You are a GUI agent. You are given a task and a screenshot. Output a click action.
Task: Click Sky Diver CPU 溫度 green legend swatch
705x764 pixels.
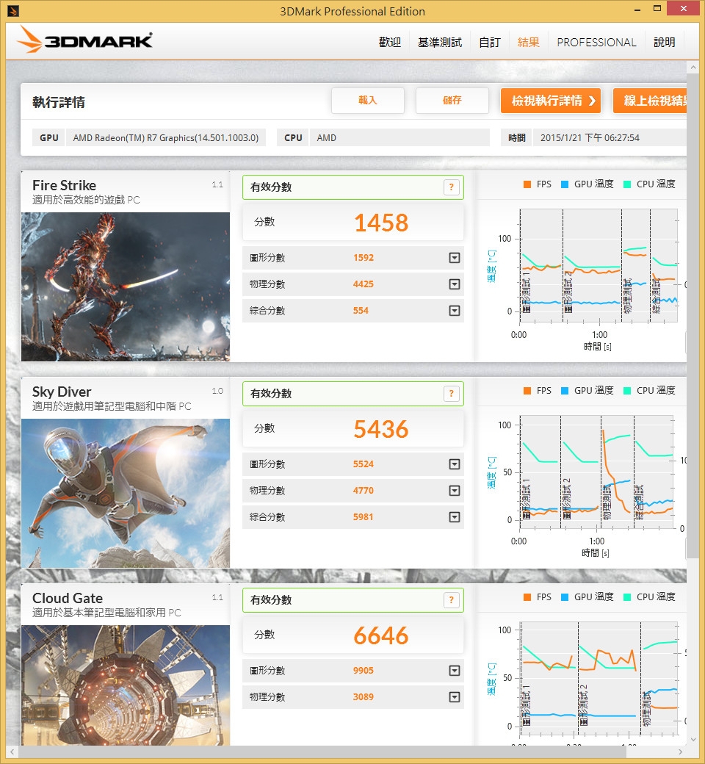[627, 391]
